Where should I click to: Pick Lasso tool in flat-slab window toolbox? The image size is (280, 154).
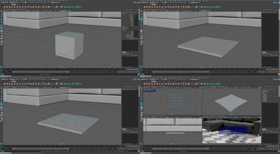[141, 14]
